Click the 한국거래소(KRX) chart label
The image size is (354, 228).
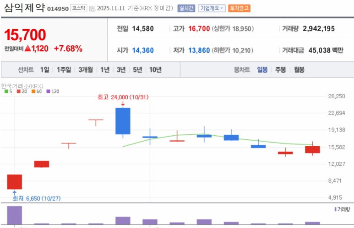(22, 86)
